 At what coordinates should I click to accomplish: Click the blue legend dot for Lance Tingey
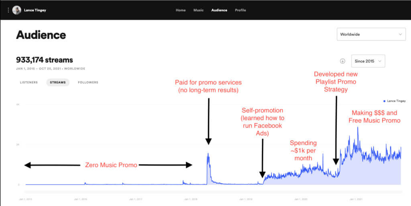(x=384, y=101)
